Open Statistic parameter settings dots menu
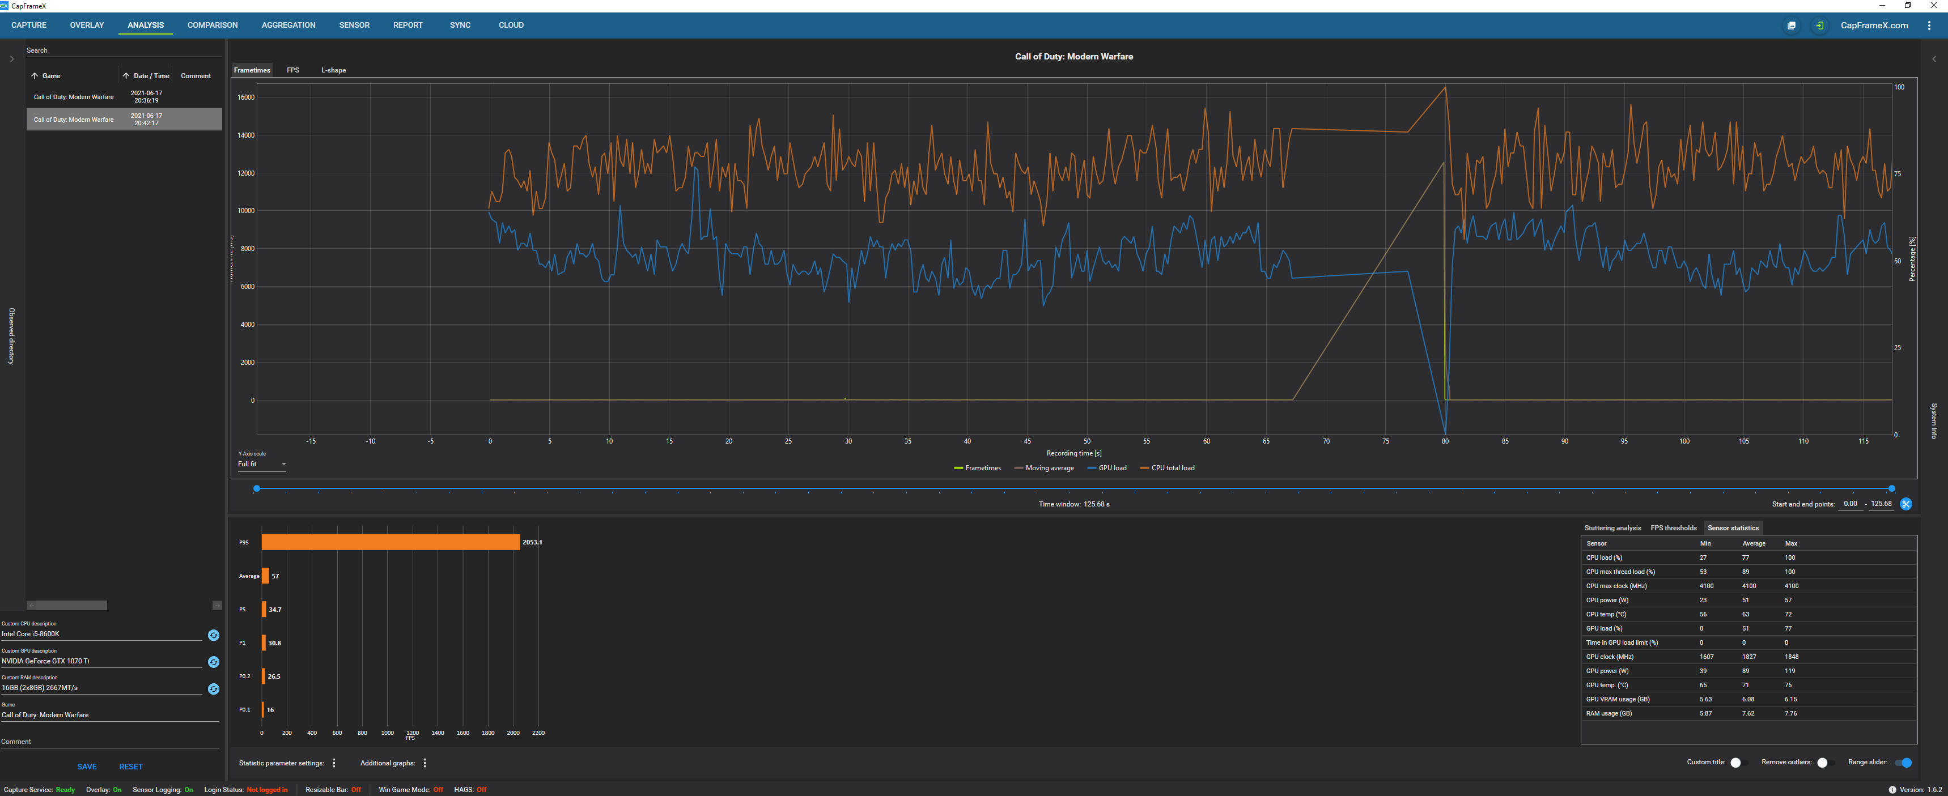This screenshot has width=1948, height=796. click(x=334, y=763)
